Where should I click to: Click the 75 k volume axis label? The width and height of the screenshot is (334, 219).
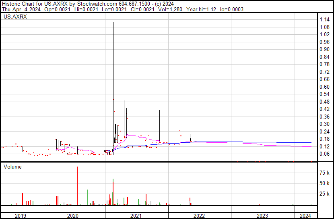point(325,173)
